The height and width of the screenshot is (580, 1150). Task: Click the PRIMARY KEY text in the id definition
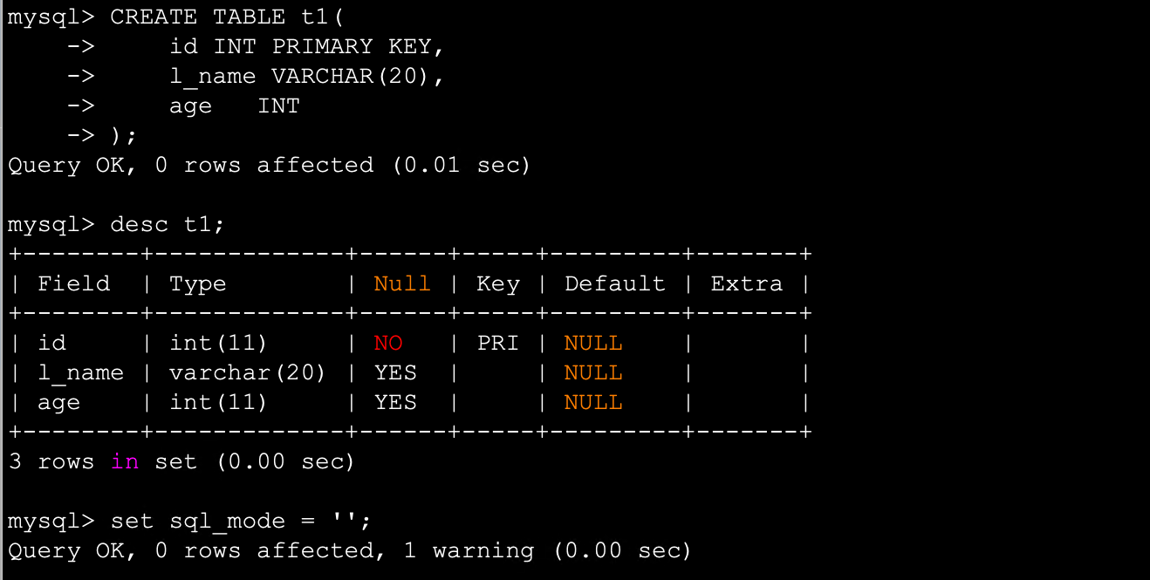[352, 46]
